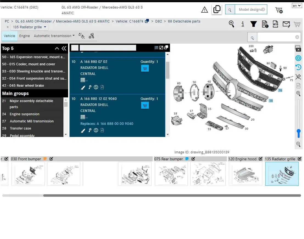Screen dimensions: 304x239
Task: Open the 135 Radiator grille thumbnail
Action: point(282,174)
